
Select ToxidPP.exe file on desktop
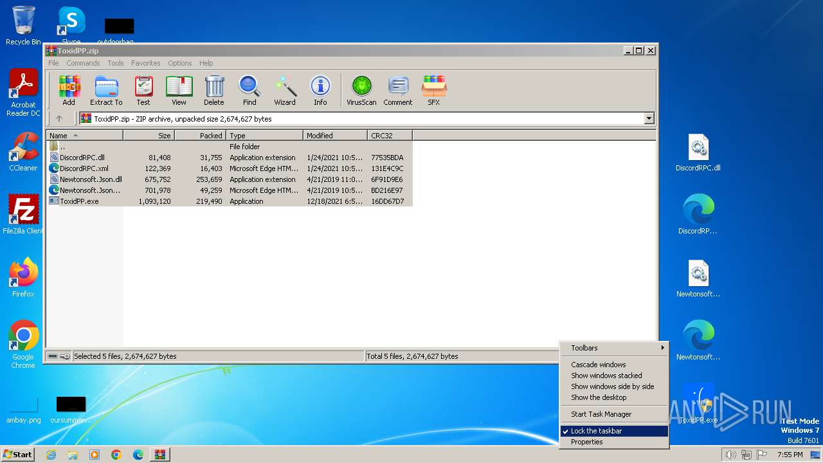pyautogui.click(x=698, y=404)
